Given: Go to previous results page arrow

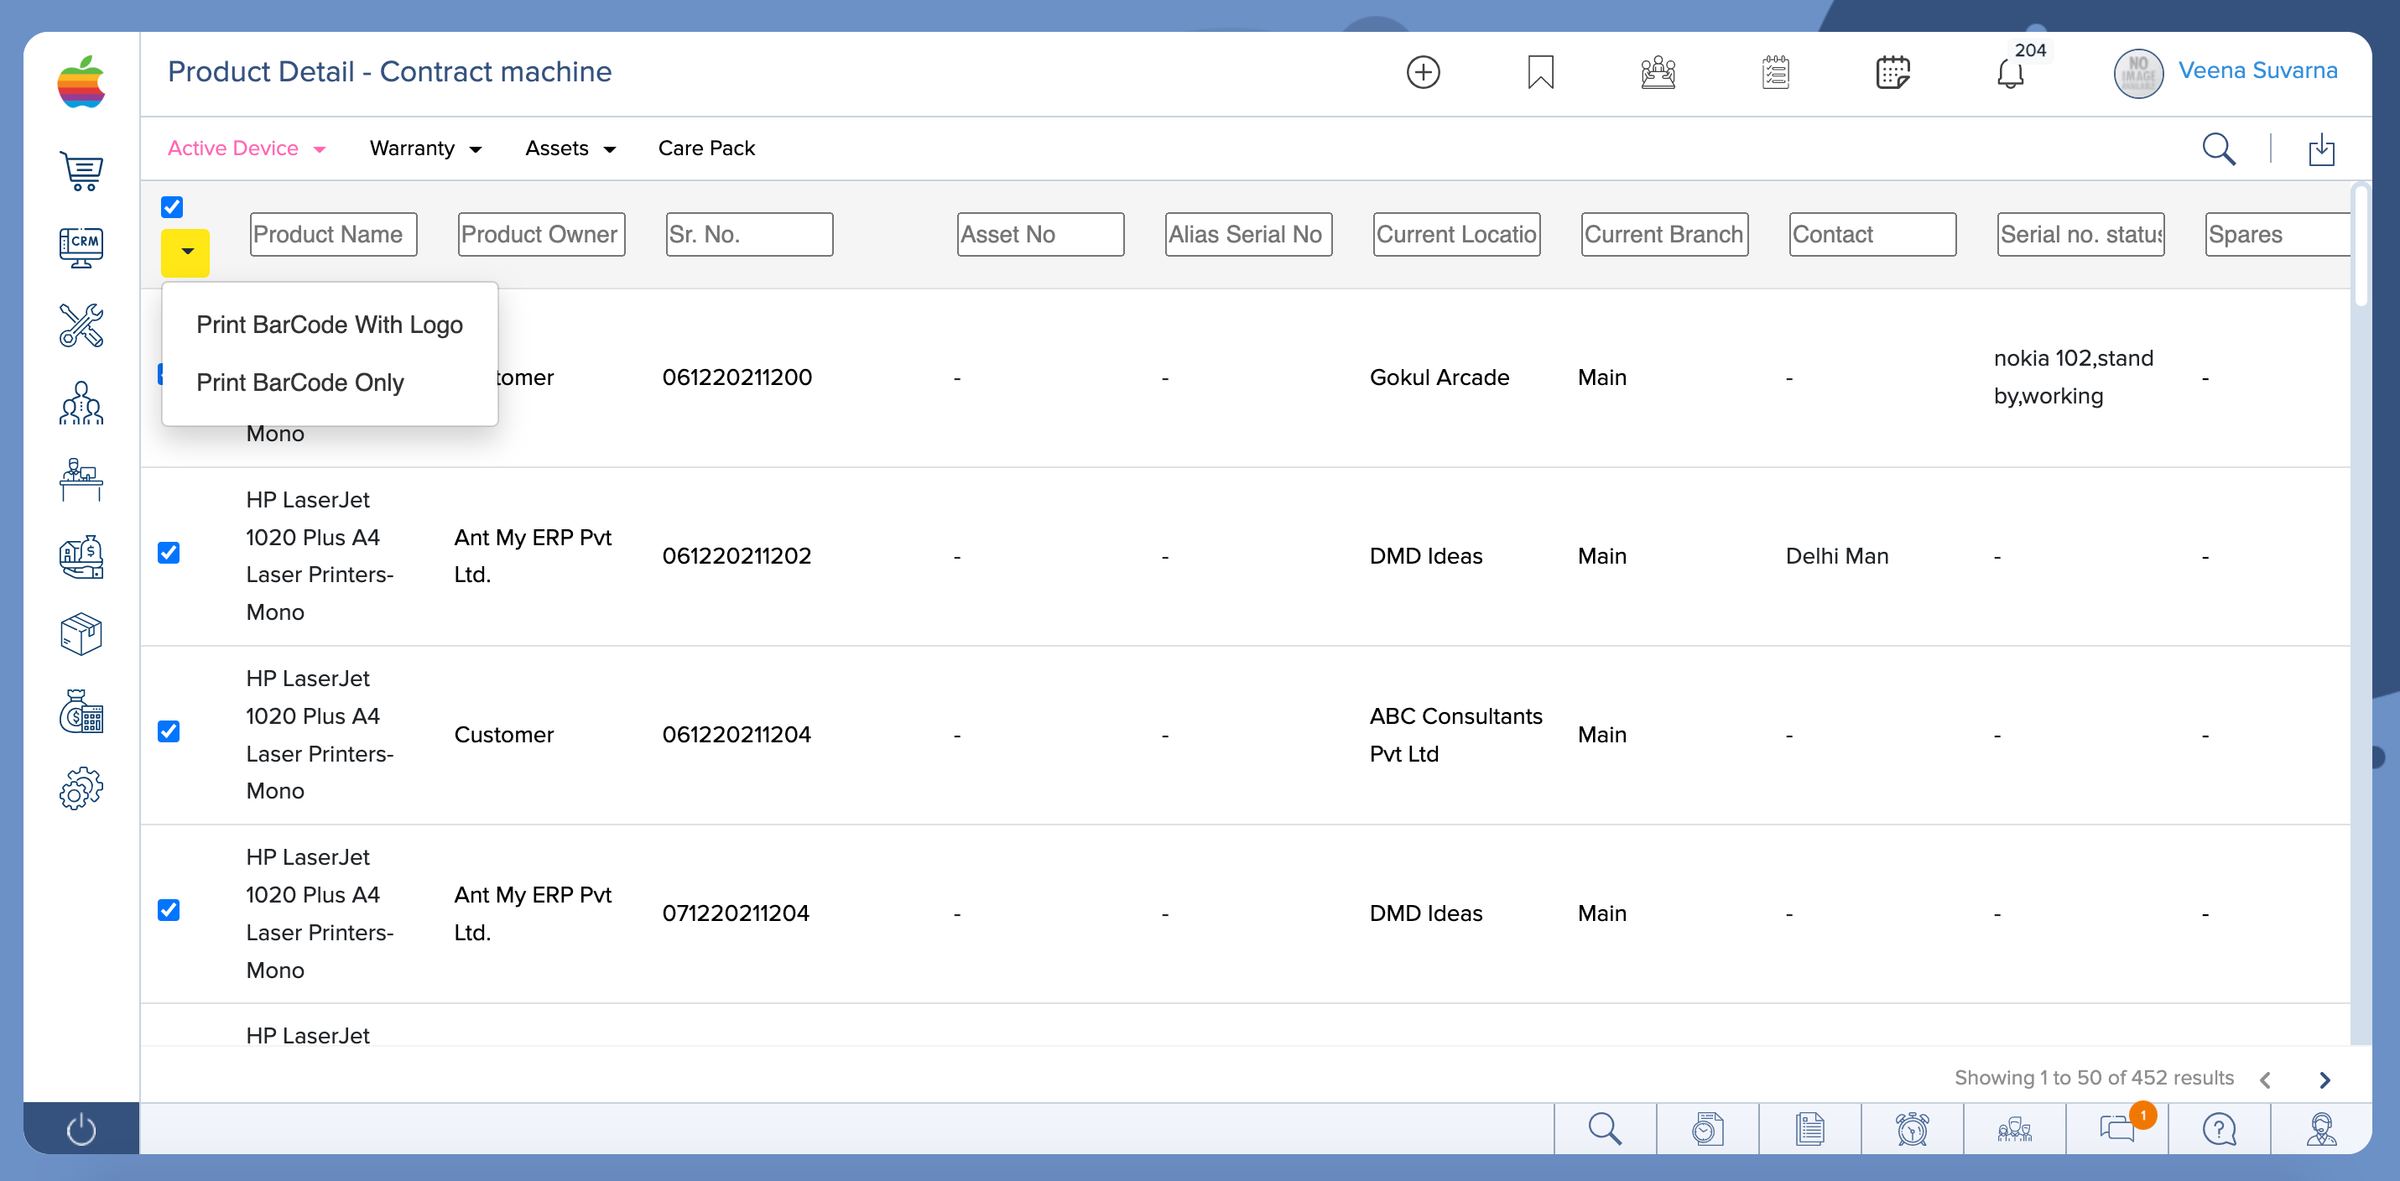Looking at the screenshot, I should tap(2266, 1080).
